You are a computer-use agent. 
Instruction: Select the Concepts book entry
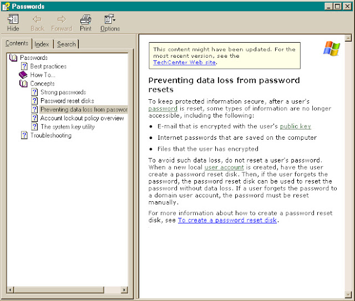(42, 84)
